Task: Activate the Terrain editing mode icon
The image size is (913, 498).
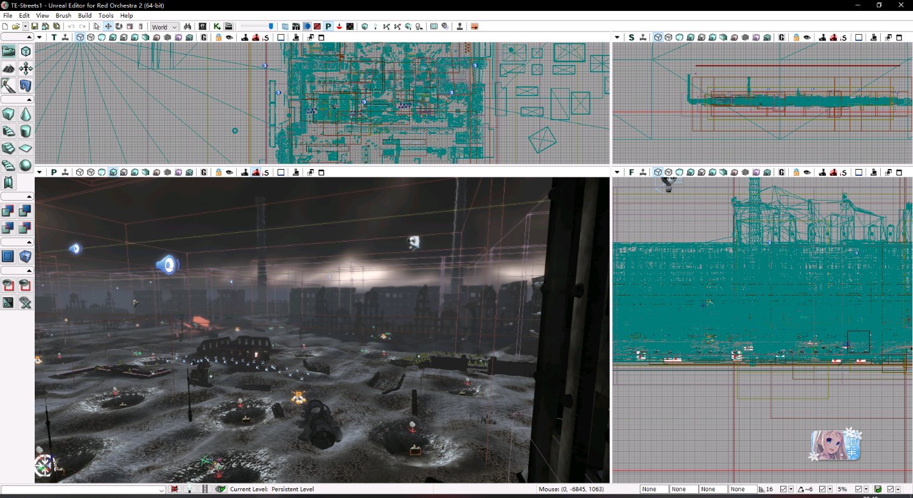Action: click(x=9, y=69)
